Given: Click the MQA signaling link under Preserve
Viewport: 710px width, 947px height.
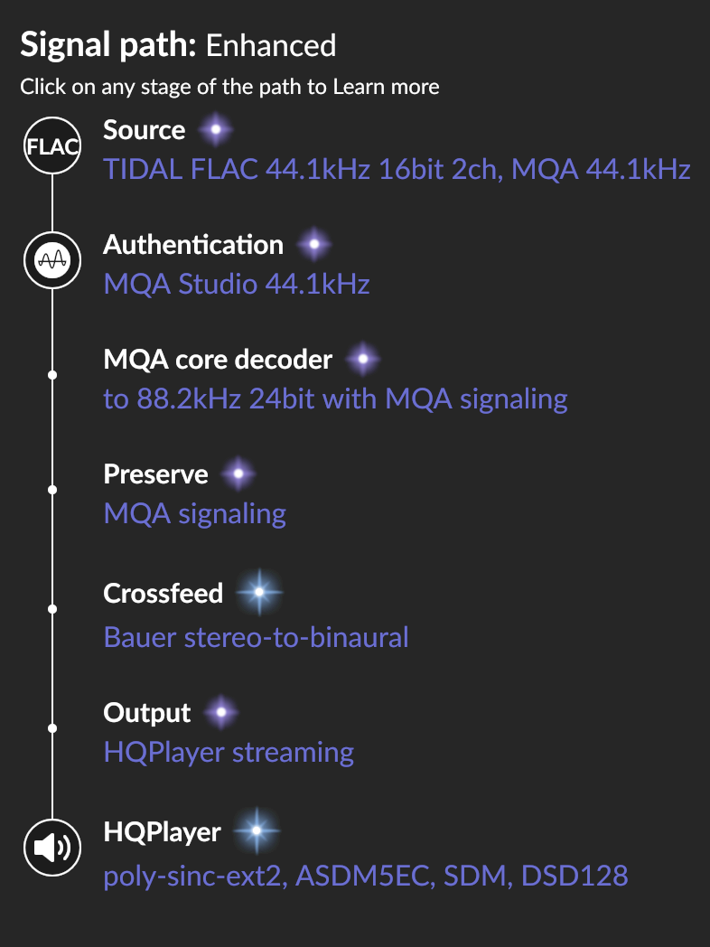Looking at the screenshot, I should click(194, 514).
